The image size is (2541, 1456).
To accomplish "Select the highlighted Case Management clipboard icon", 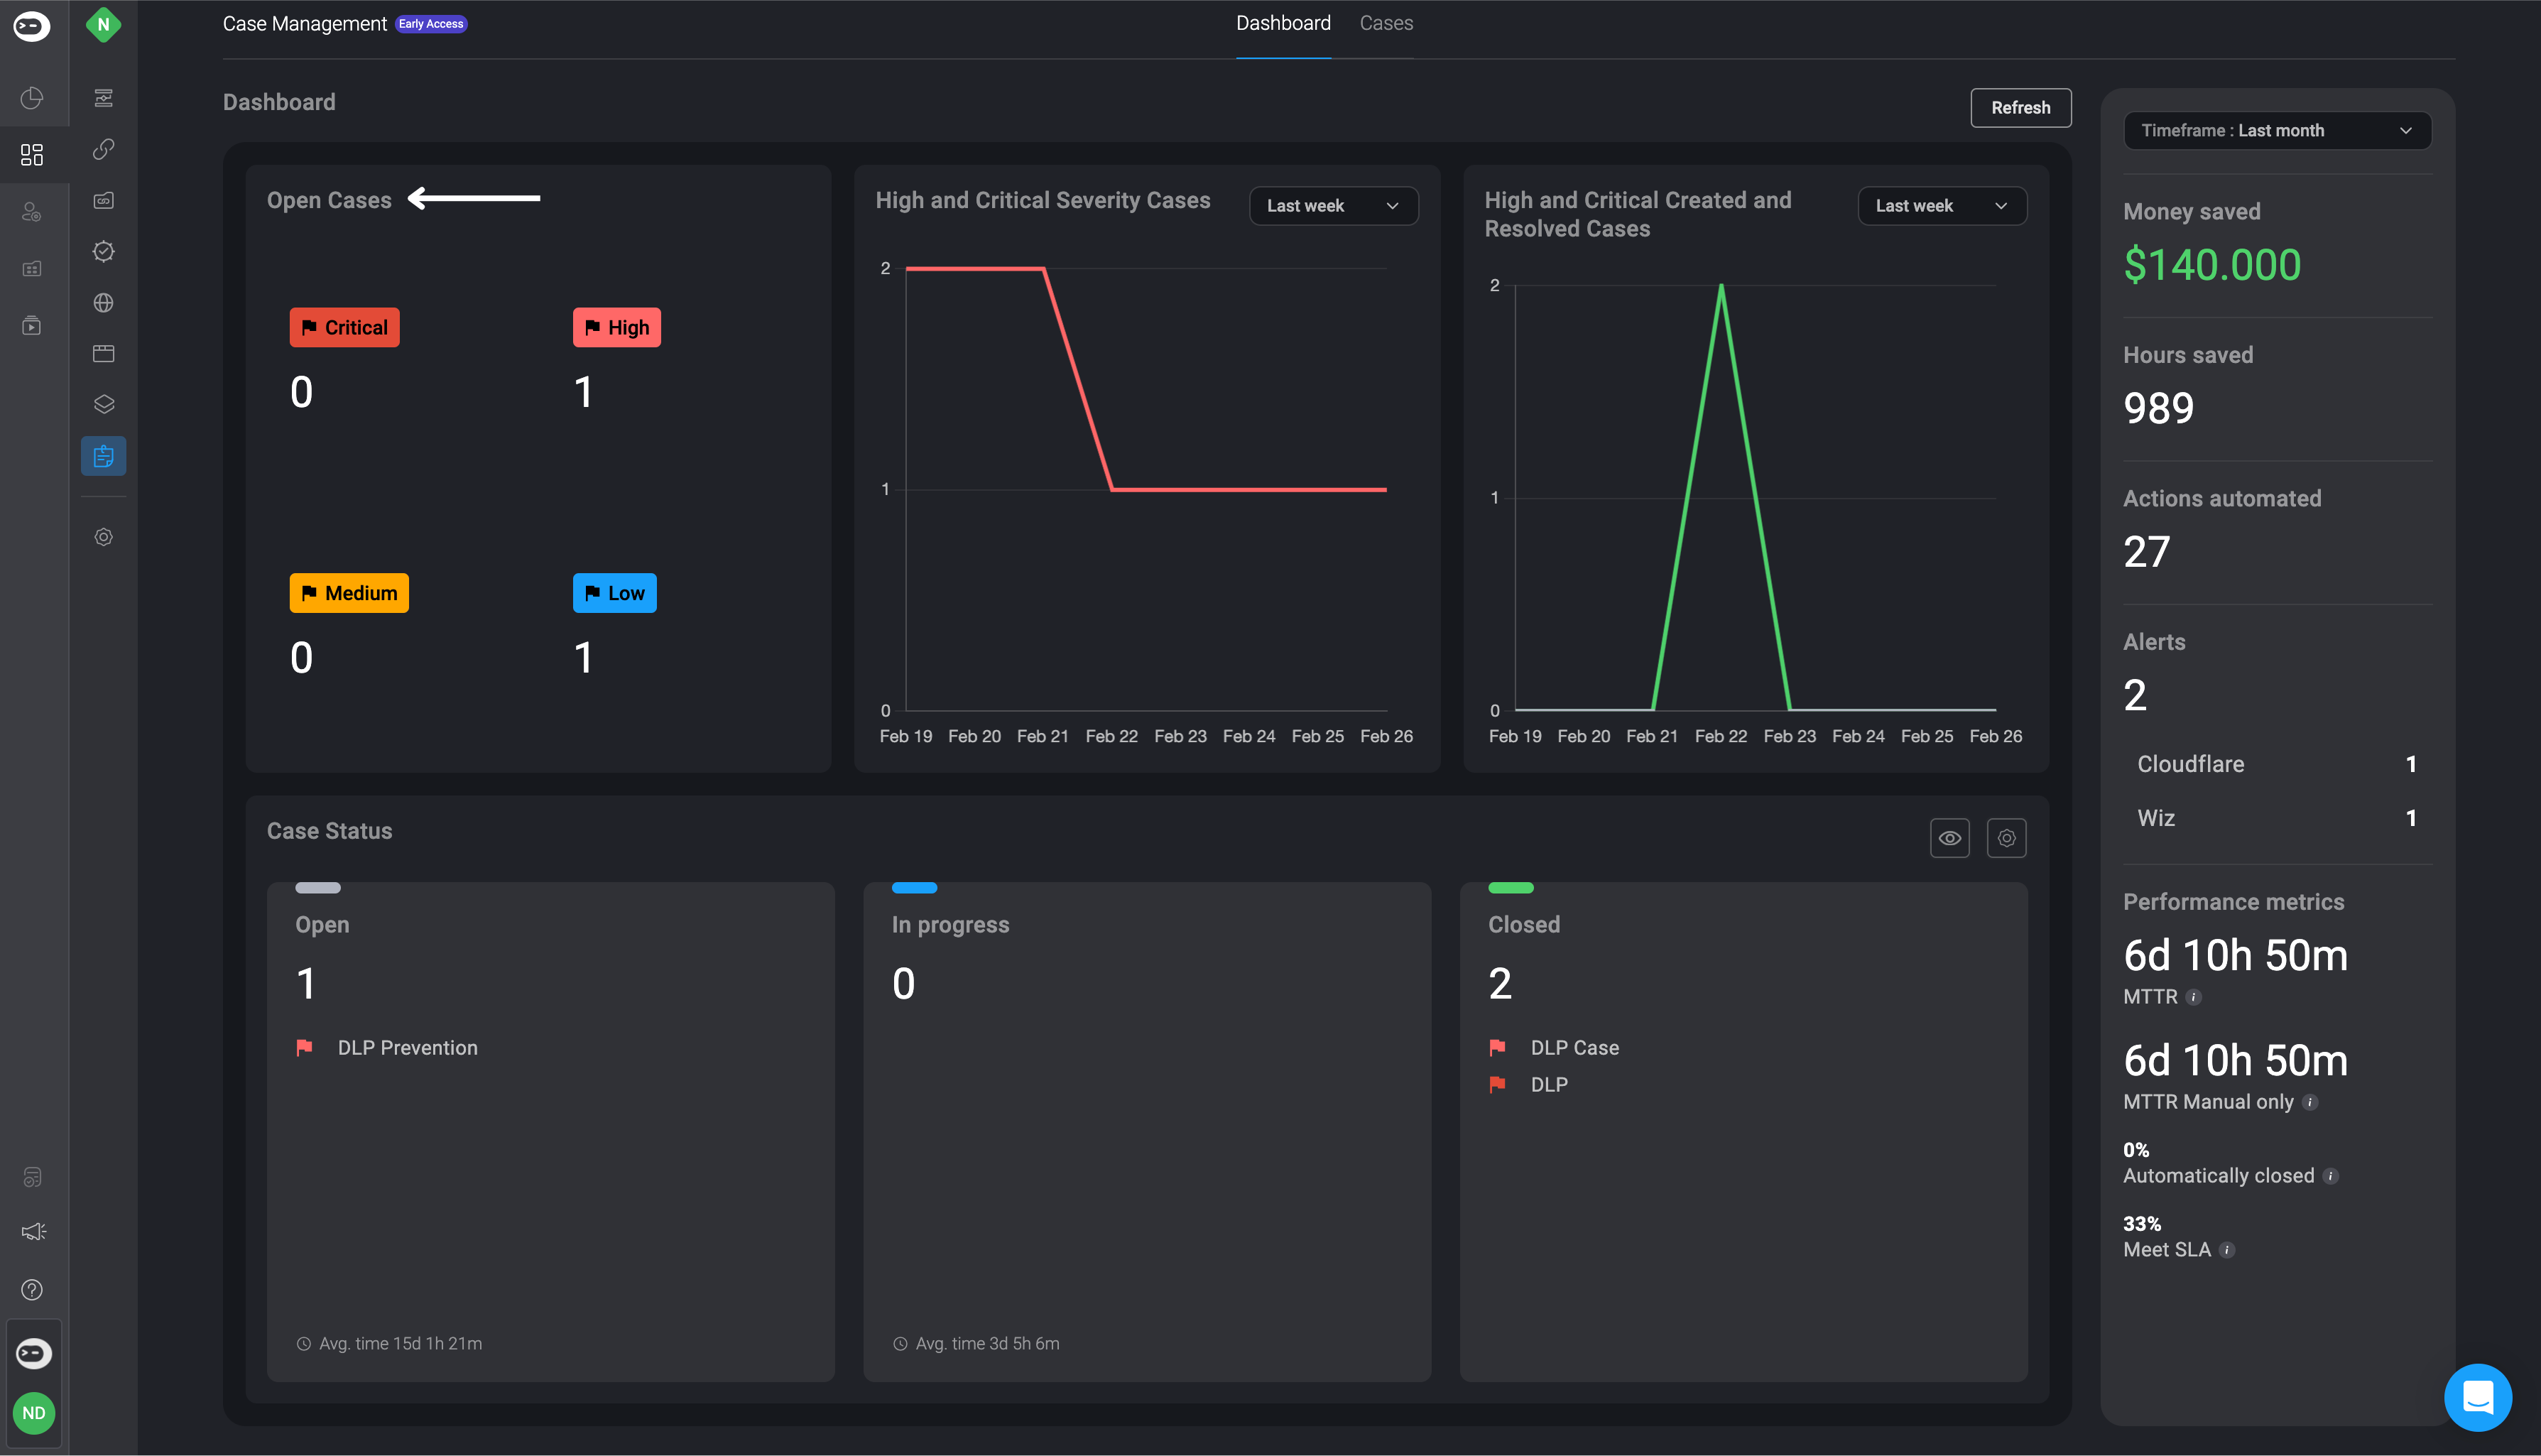I will (103, 456).
